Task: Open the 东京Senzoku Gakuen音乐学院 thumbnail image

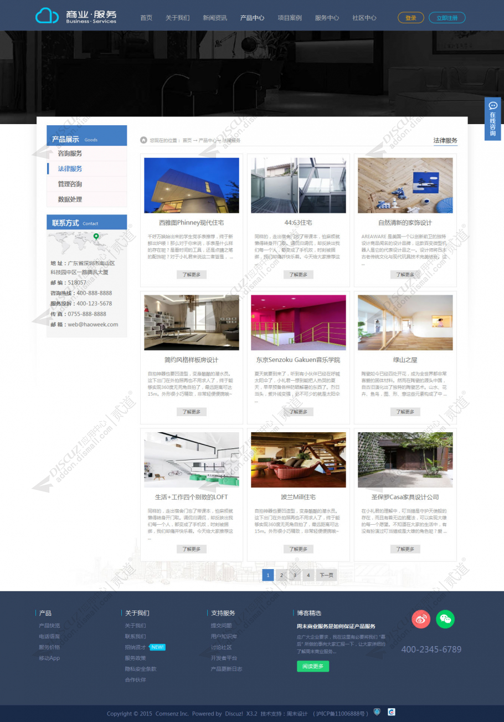Action: 299,322
